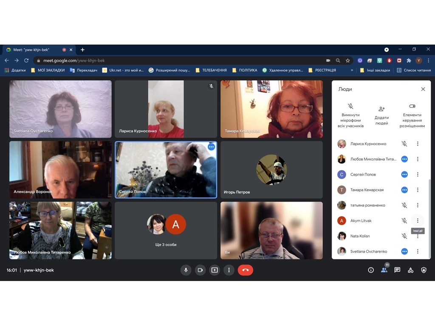Open the ТЕЛЕБАЧЕННЯ bookmarks folder
The width and height of the screenshot is (435, 326).
click(211, 70)
